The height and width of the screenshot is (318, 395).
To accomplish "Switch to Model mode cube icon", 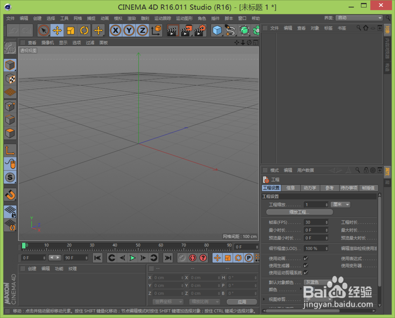I will click(10, 65).
